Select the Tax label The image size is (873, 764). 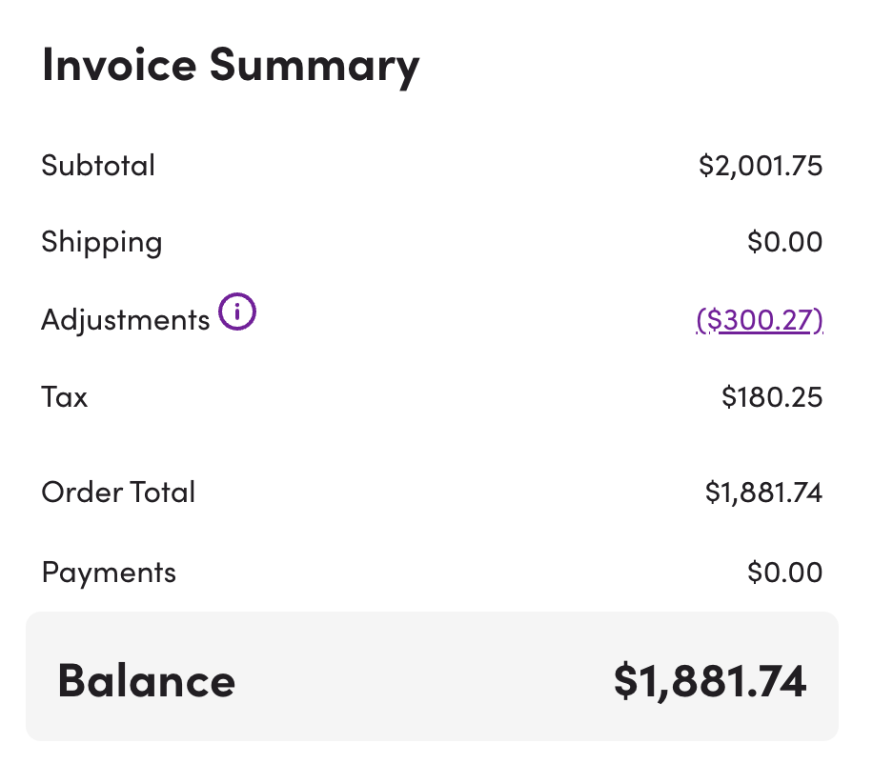(x=65, y=397)
